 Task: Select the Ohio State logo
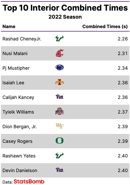pos(60,111)
